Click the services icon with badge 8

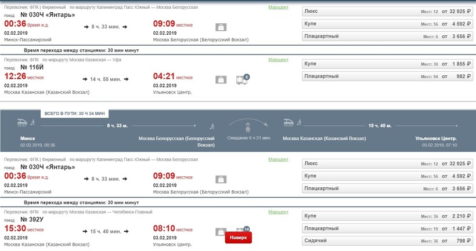pyautogui.click(x=240, y=79)
